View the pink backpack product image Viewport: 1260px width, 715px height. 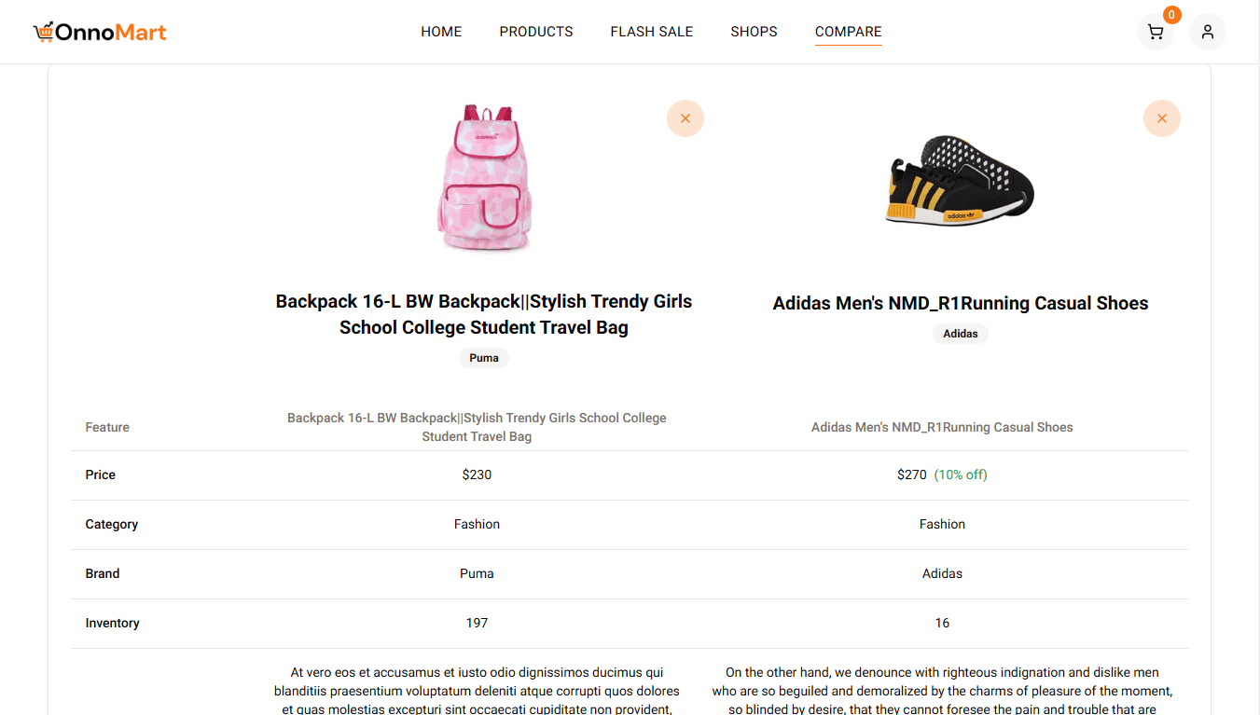483,178
